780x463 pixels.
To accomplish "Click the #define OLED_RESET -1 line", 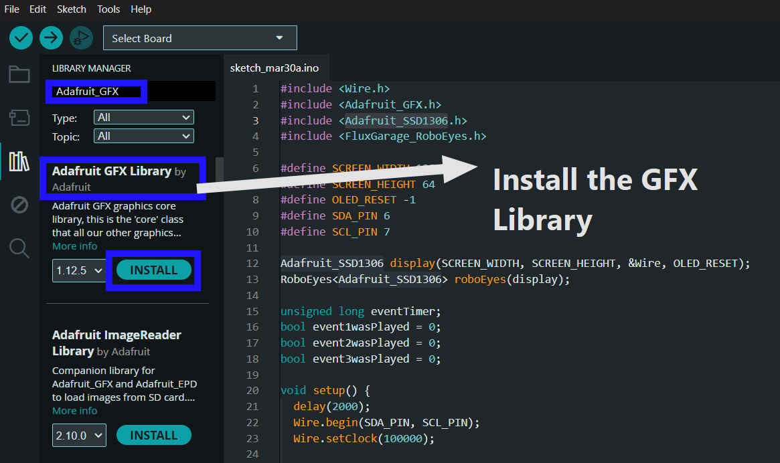I will point(347,199).
